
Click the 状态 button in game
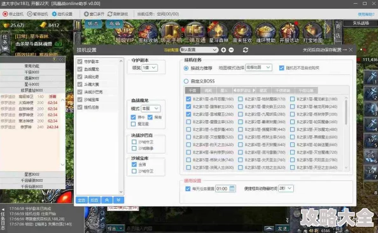click(93, 23)
